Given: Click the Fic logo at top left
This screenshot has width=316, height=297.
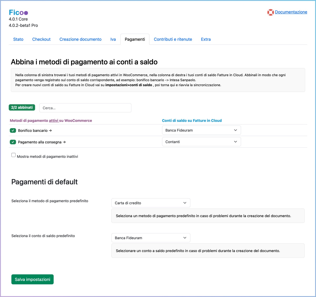Looking at the screenshot, I should (x=18, y=12).
